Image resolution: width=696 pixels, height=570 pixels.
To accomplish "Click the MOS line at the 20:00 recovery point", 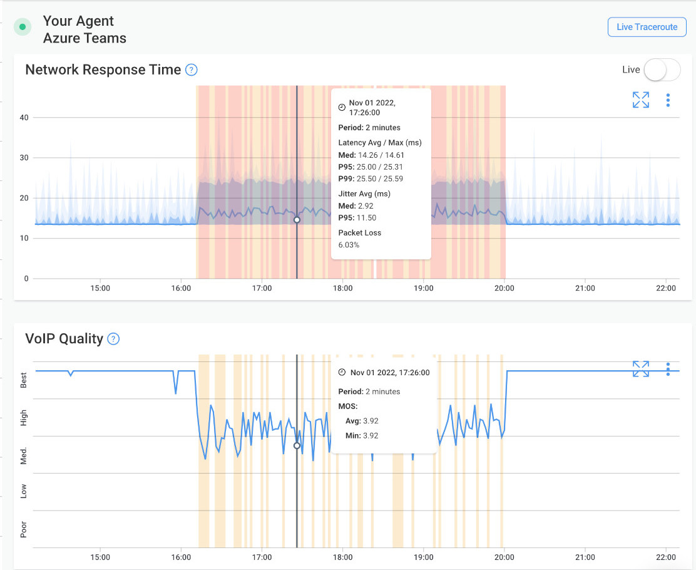I will point(506,371).
